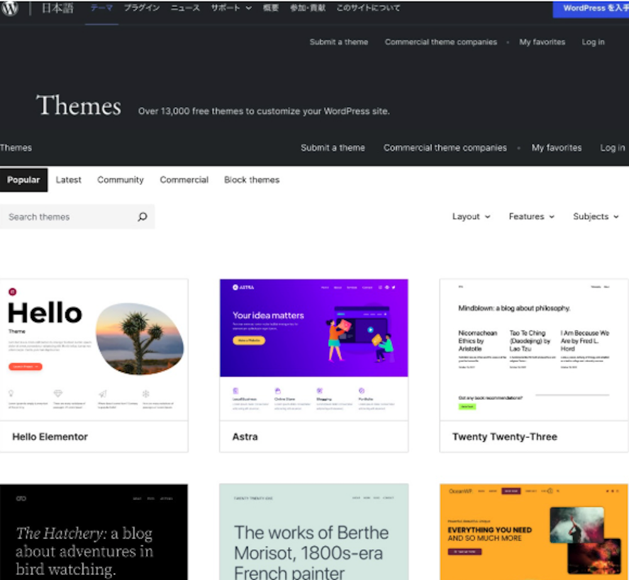Click the 日本語 site title link

58,8
